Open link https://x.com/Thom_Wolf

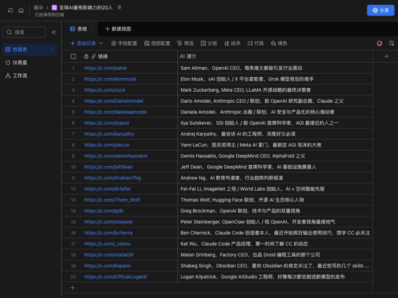pyautogui.click(x=112, y=200)
